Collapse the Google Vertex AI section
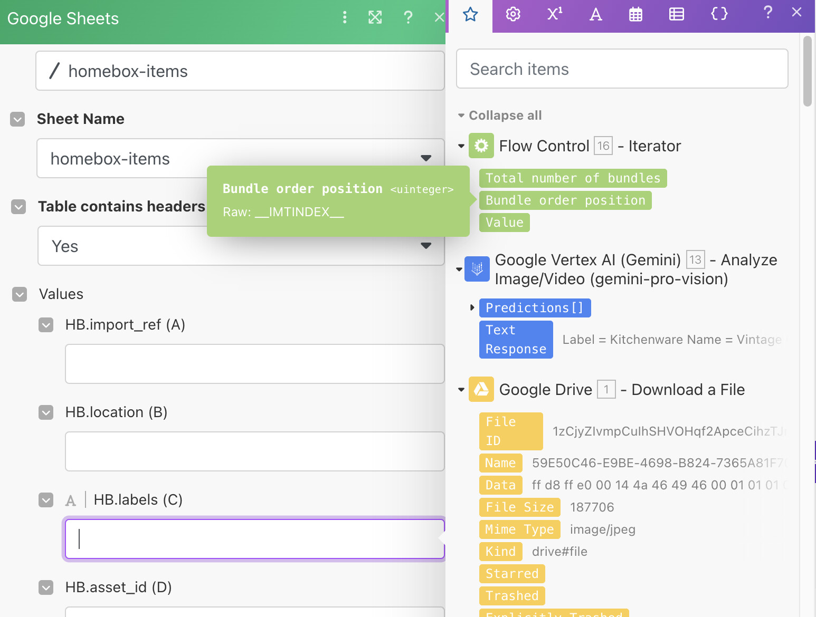Image resolution: width=816 pixels, height=617 pixels. pos(459,269)
